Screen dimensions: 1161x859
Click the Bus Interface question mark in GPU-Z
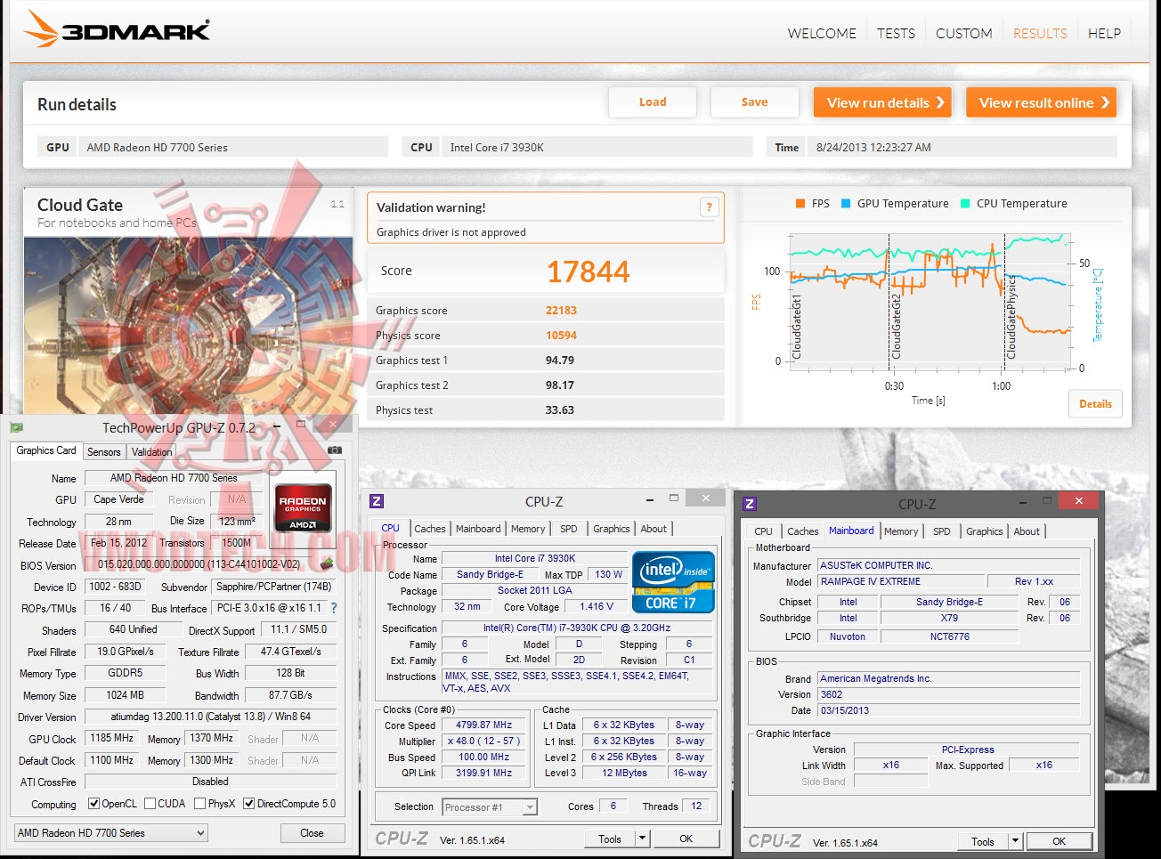point(334,608)
